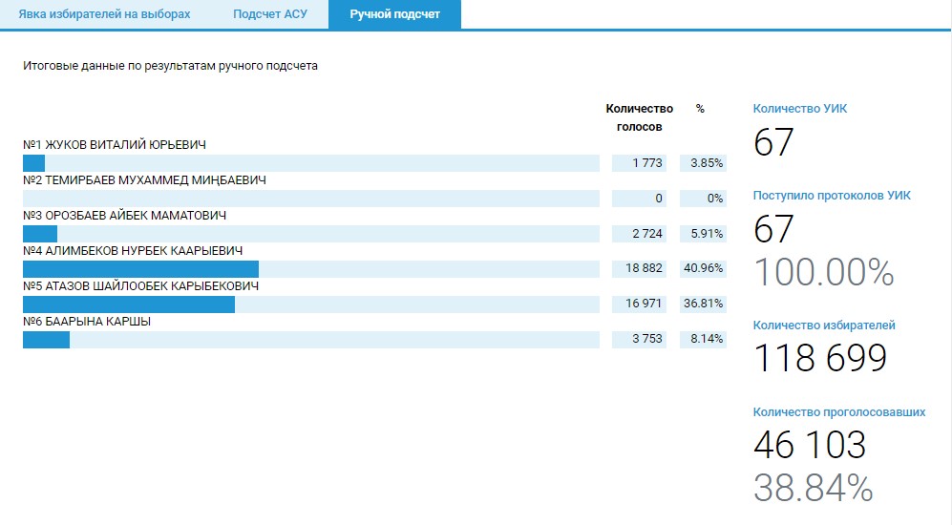Click candidate name №5 Атазов Шайлообек Карыбекович

(140, 285)
